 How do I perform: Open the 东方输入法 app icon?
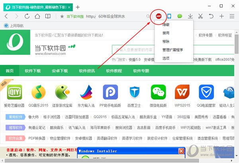click(86, 92)
